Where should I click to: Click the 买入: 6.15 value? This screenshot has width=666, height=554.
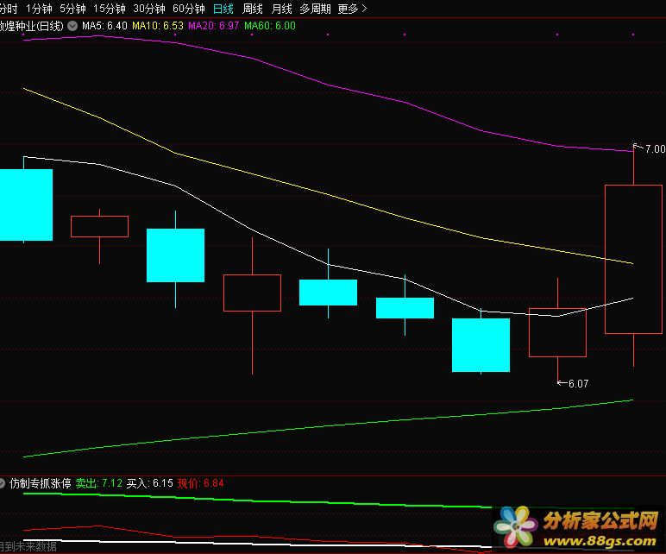[150, 483]
